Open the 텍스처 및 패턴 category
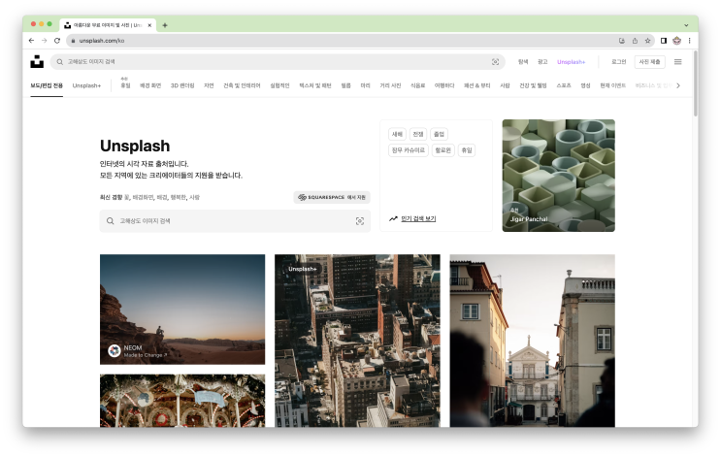The height and width of the screenshot is (457, 721). tap(315, 85)
